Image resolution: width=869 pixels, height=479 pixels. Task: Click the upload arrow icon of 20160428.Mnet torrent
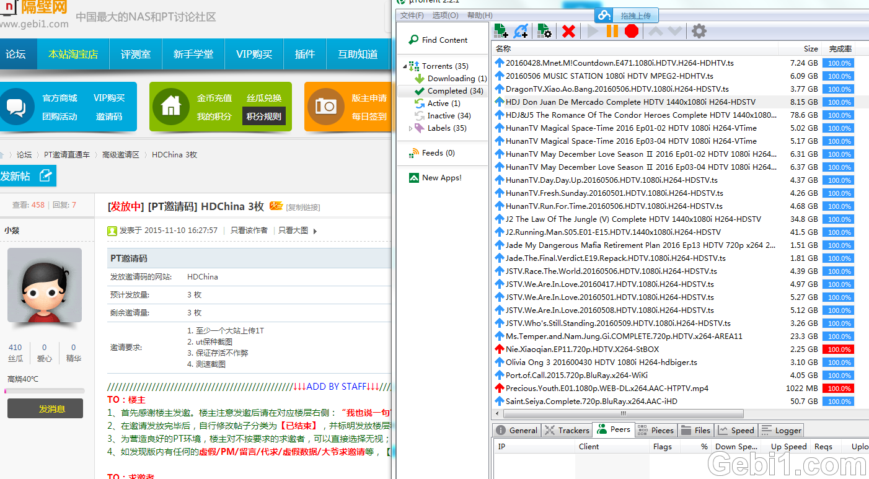point(500,63)
